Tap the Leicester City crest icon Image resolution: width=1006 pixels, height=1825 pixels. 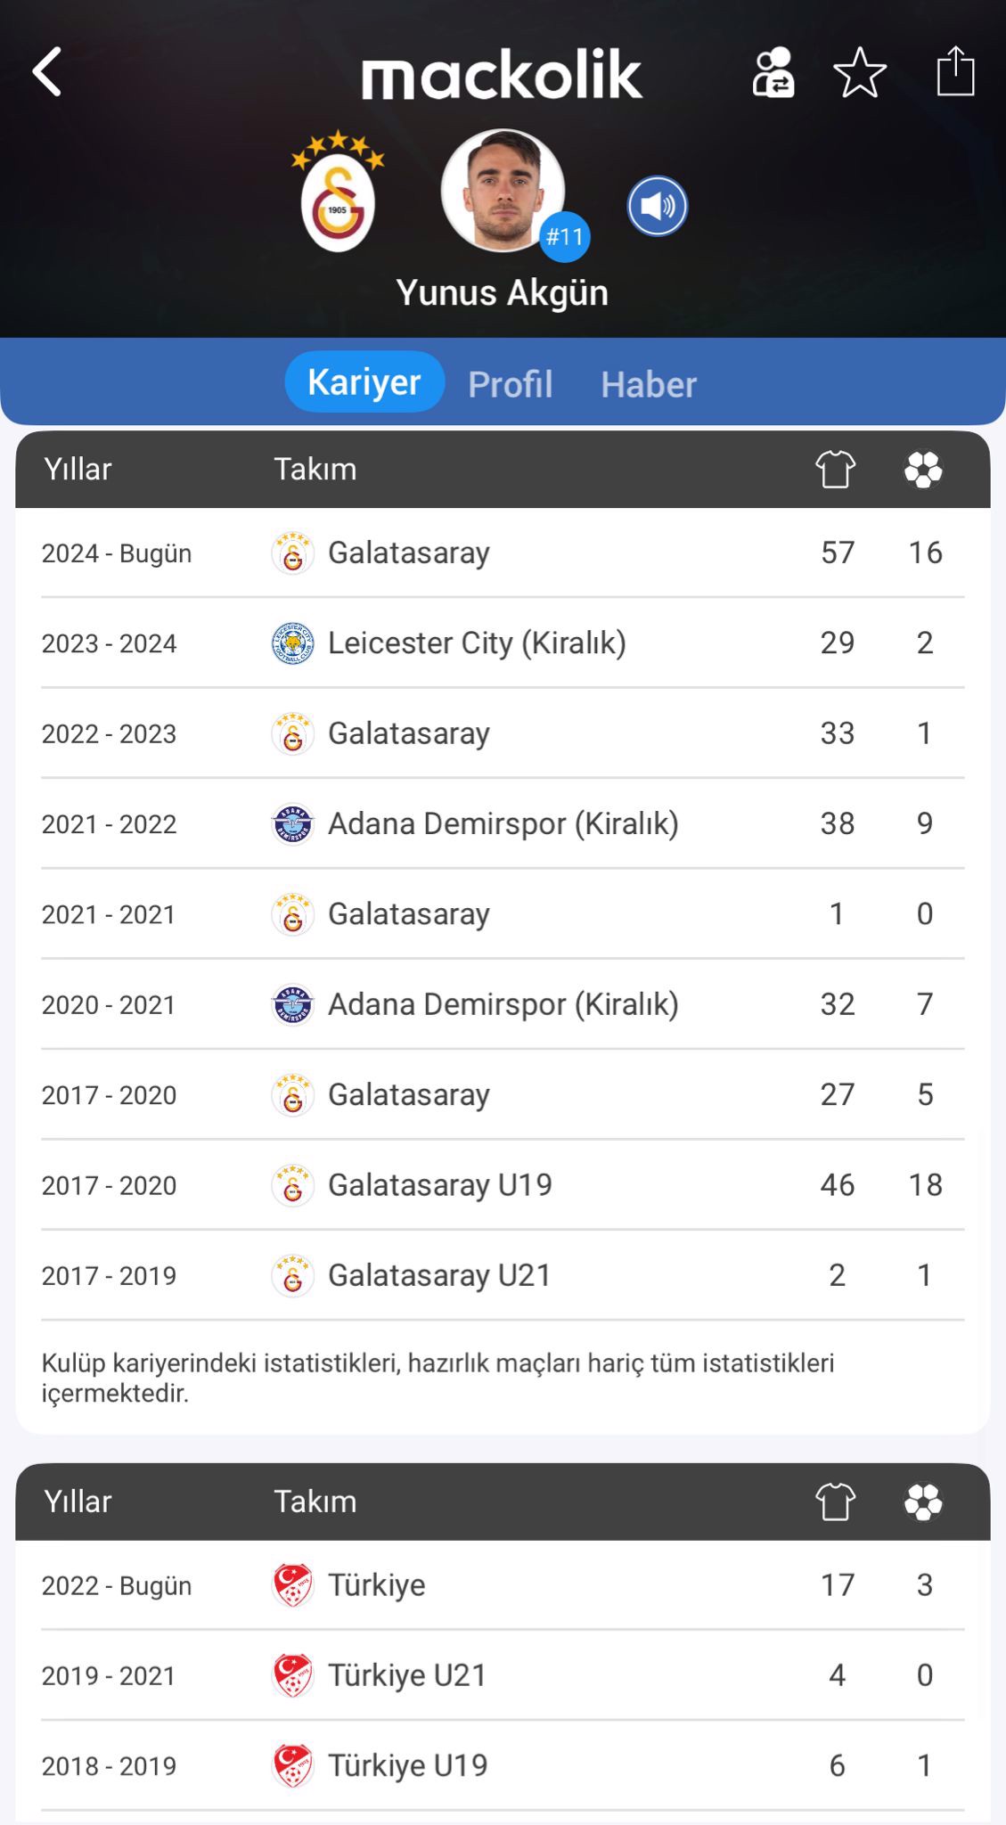click(292, 643)
